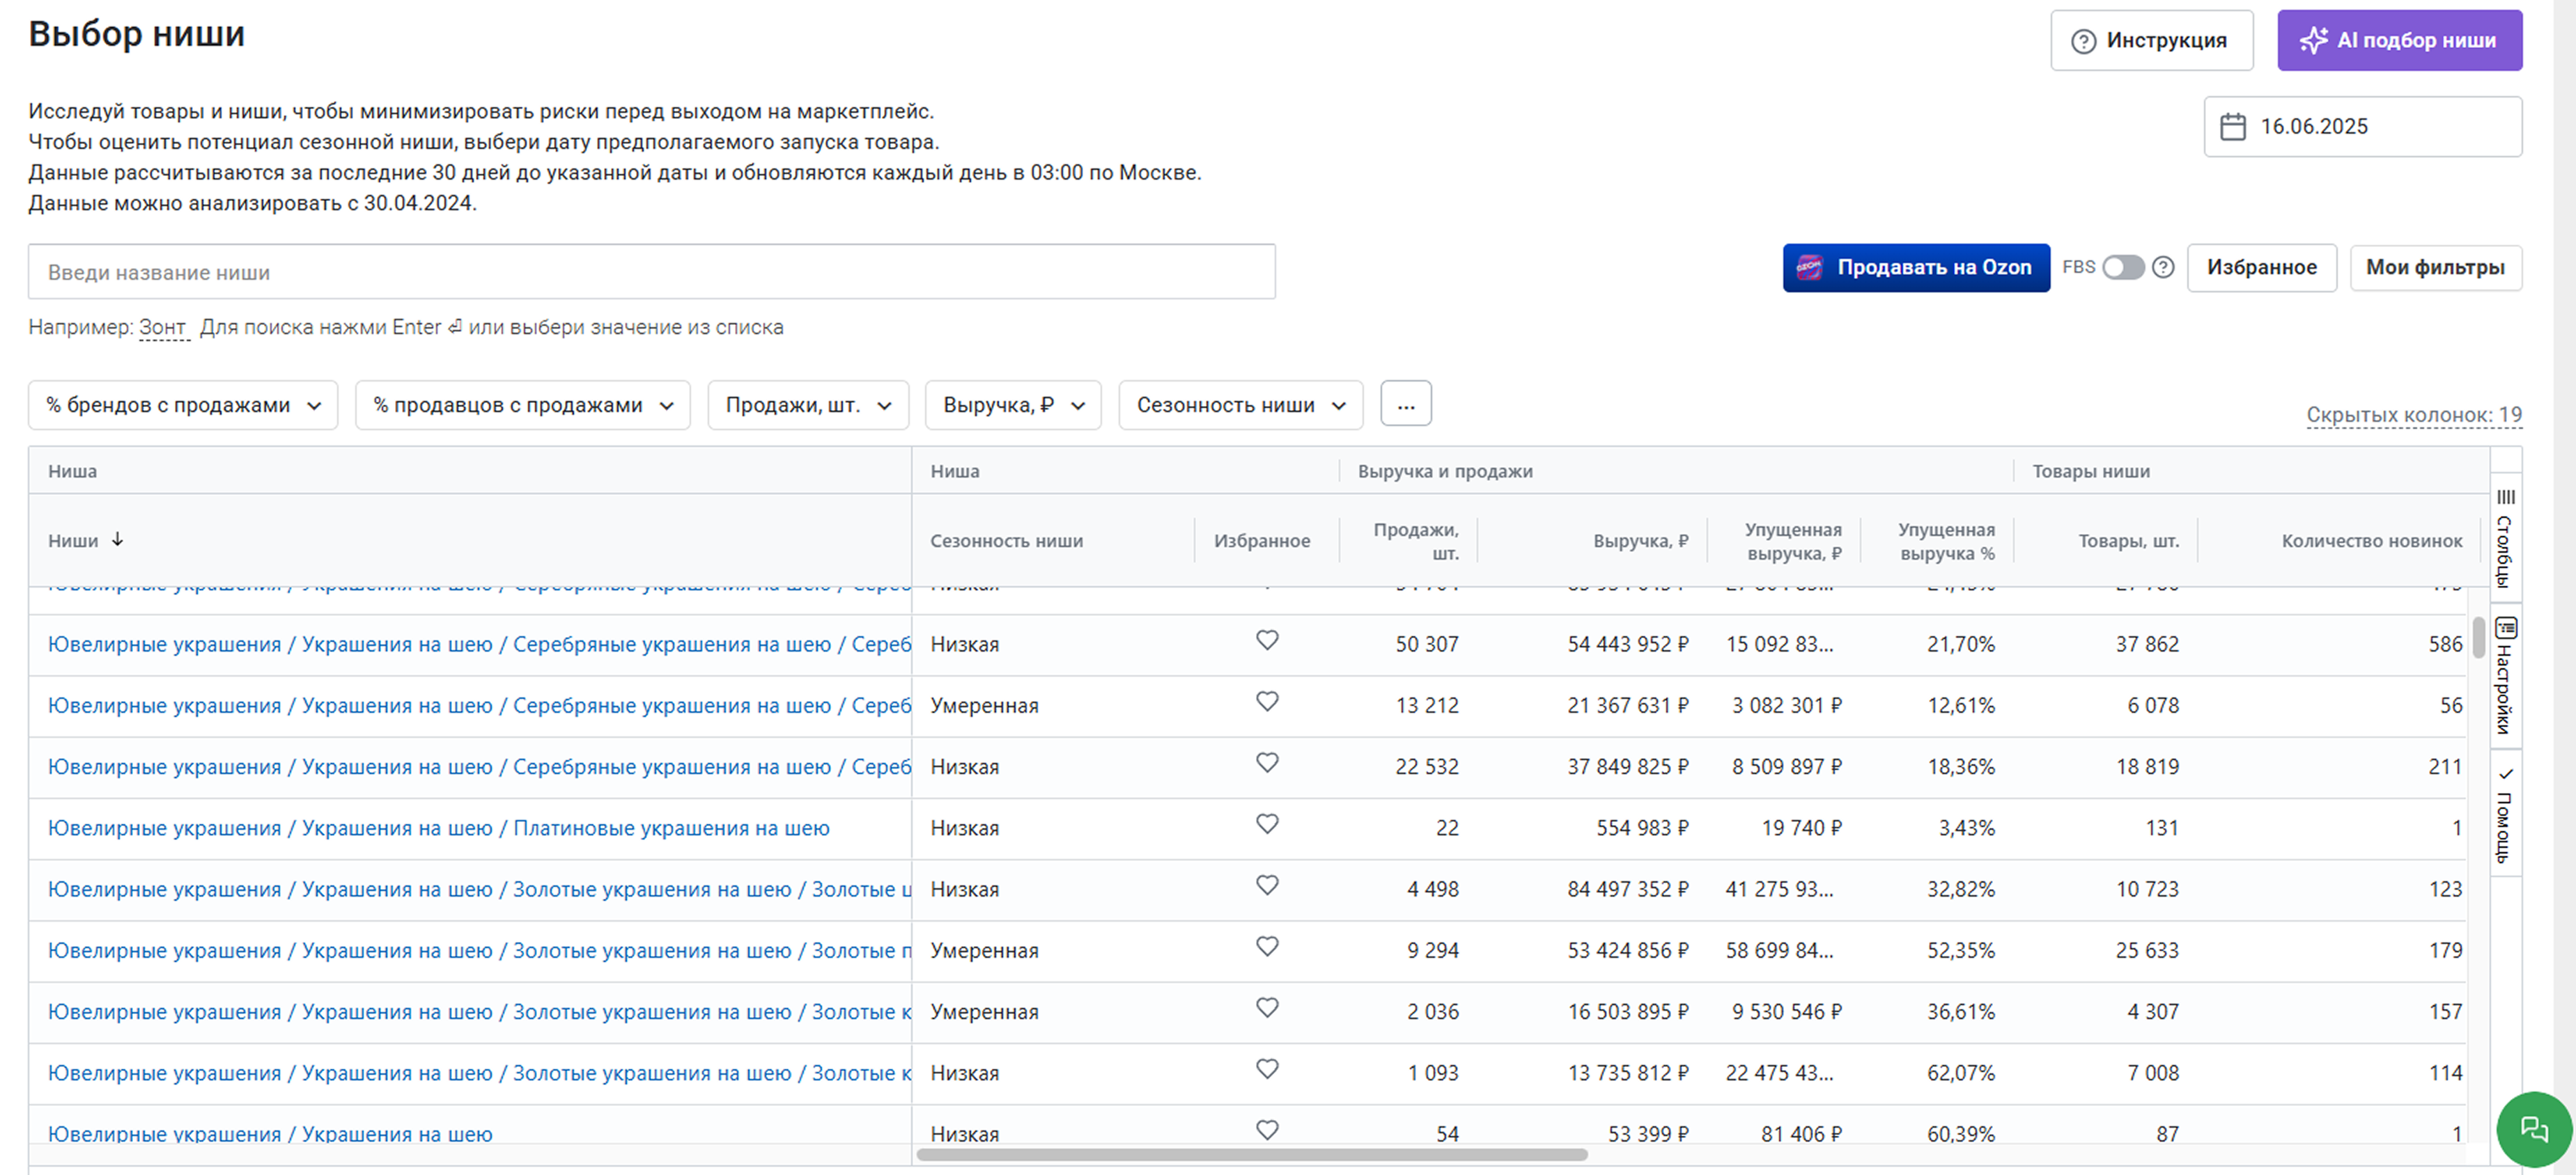The image size is (2576, 1175).
Task: Click Скрытых колонок: 19 link
Action: click(x=2414, y=415)
